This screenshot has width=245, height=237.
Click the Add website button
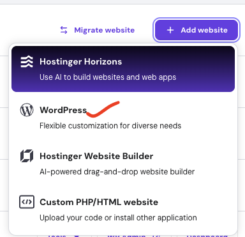pyautogui.click(x=197, y=30)
